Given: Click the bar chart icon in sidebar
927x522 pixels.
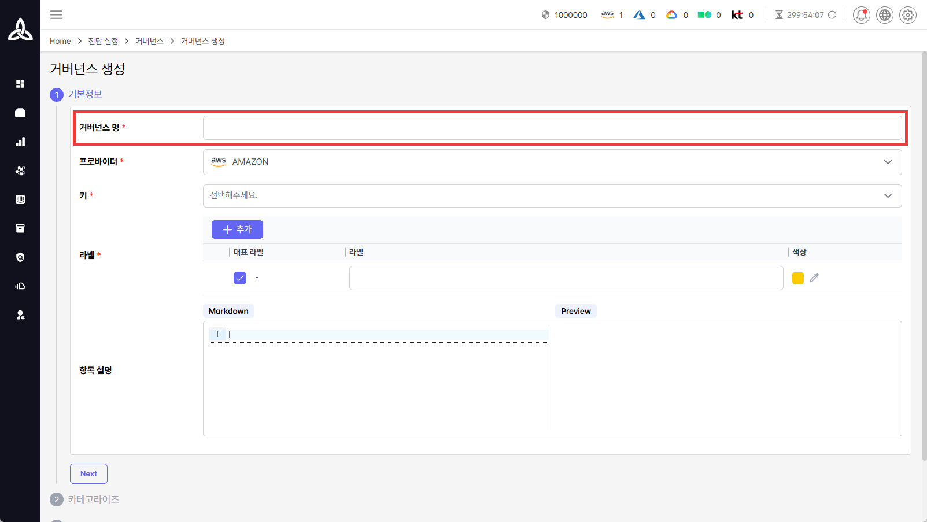Looking at the screenshot, I should (x=20, y=142).
